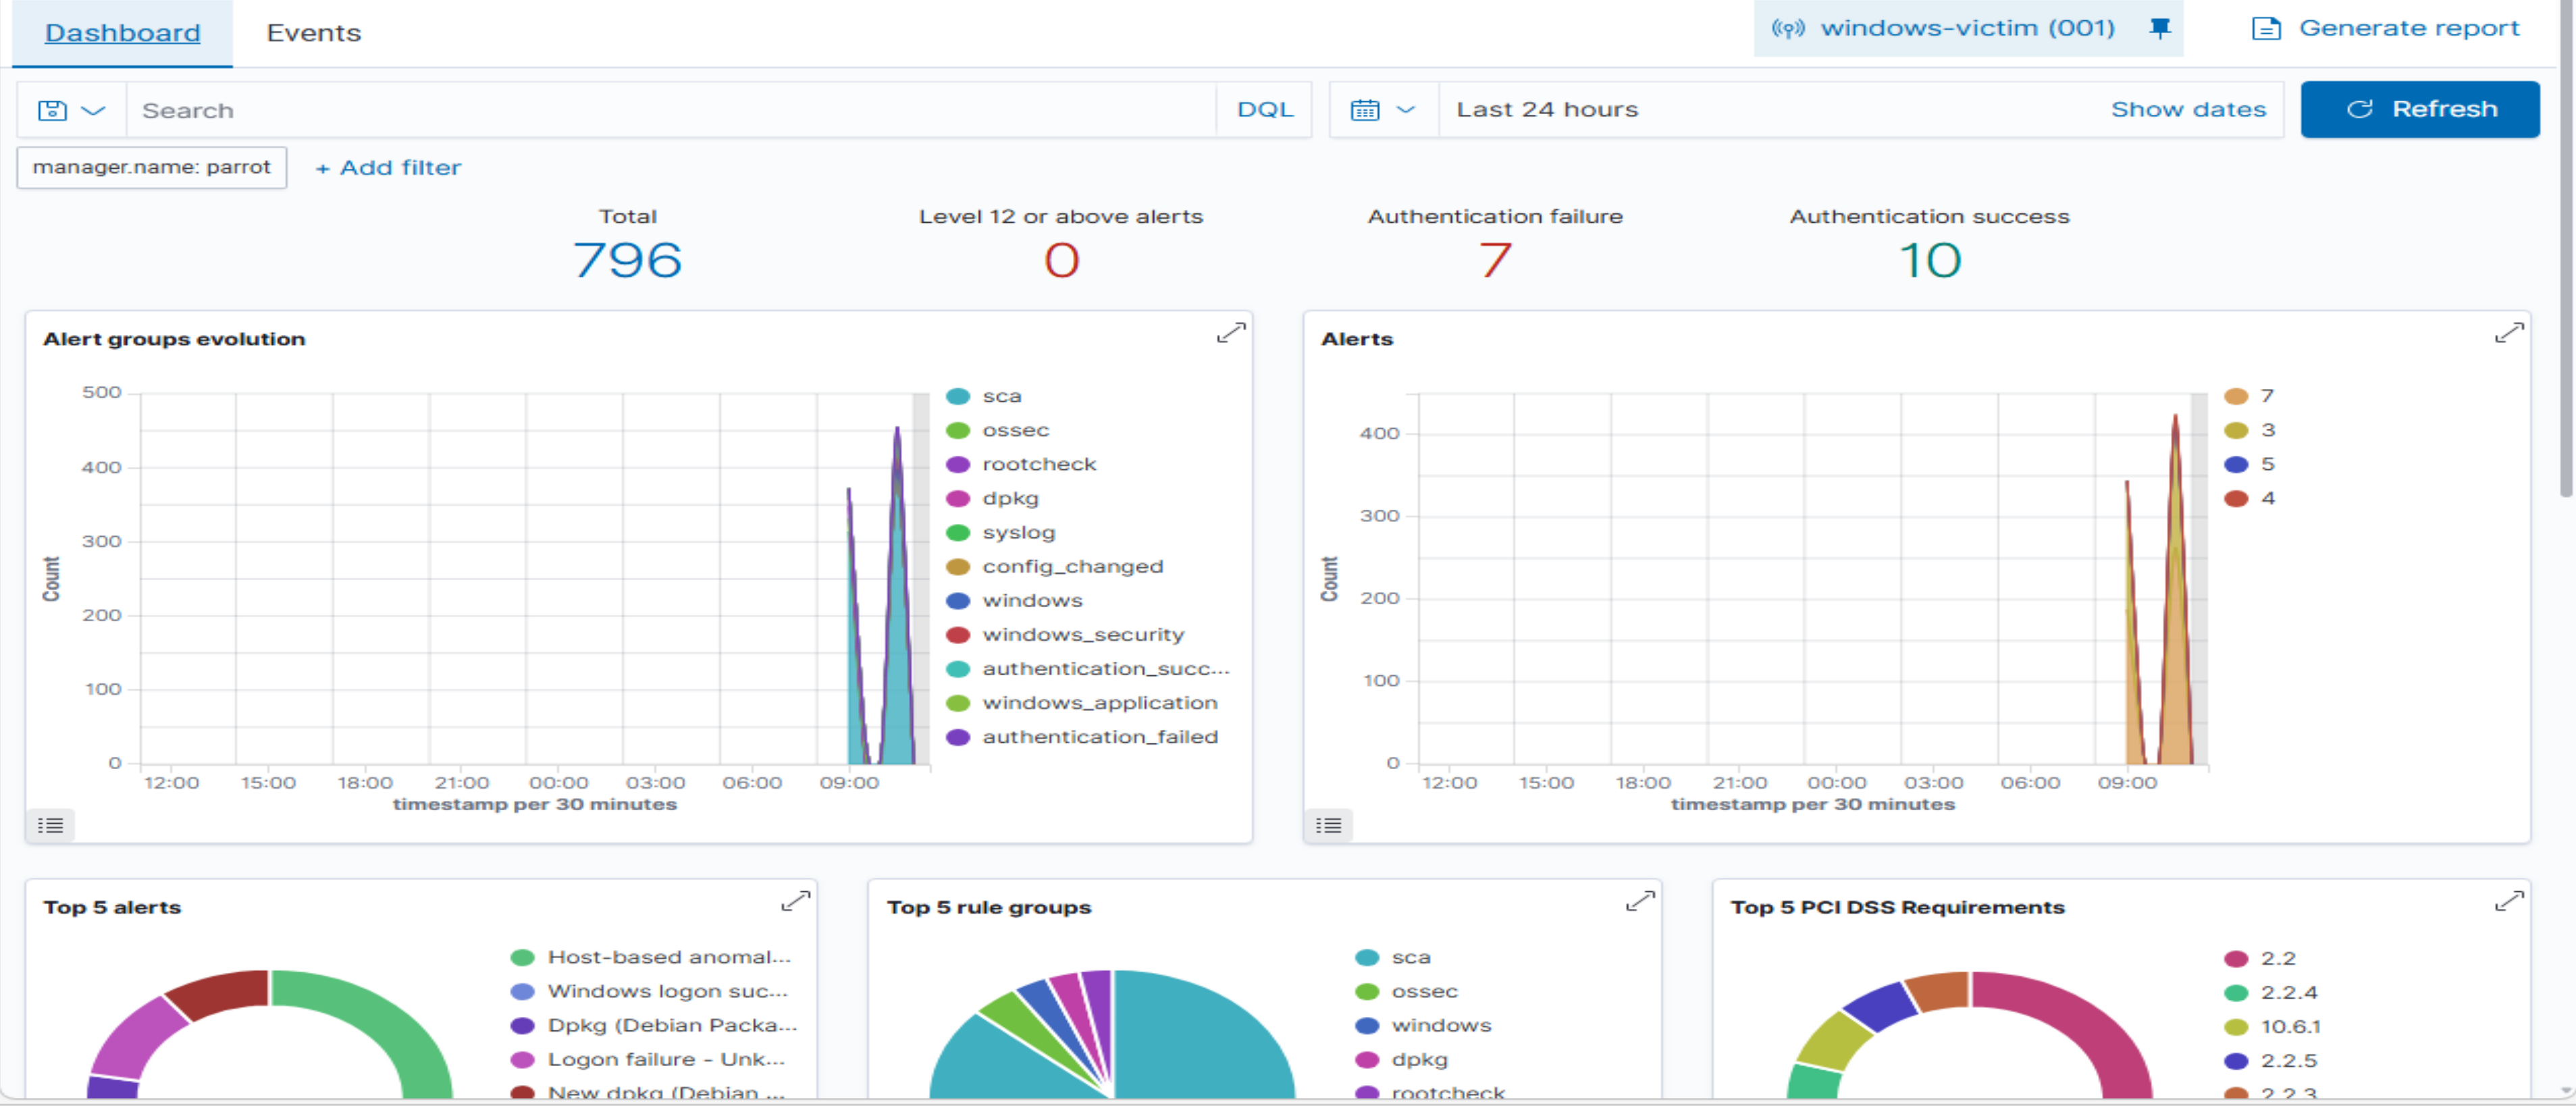
Task: Click the rootcheck legend color dot in evolution chart
Action: coord(958,464)
